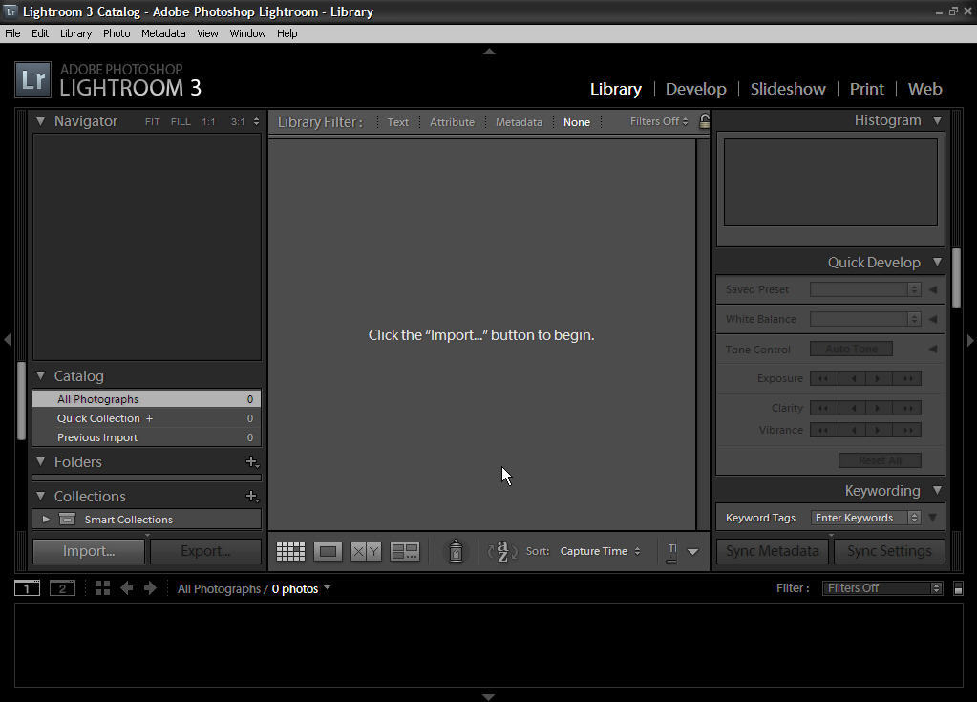Open filmstrip Filters Off dropdown
Viewport: 977px width, 702px height.
click(882, 588)
